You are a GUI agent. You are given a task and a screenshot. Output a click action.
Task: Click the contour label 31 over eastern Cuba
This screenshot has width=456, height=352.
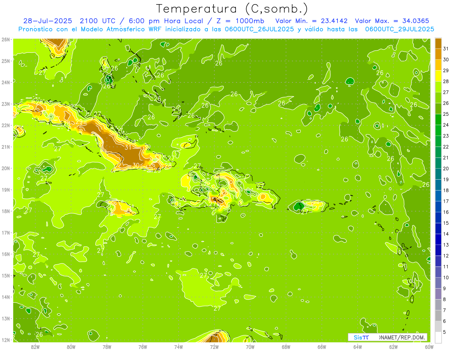[128, 148]
